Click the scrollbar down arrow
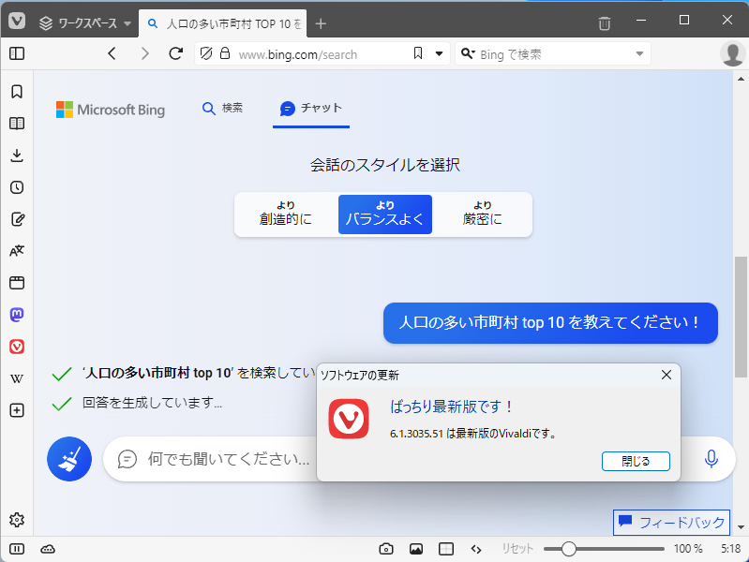The height and width of the screenshot is (562, 749). (741, 527)
